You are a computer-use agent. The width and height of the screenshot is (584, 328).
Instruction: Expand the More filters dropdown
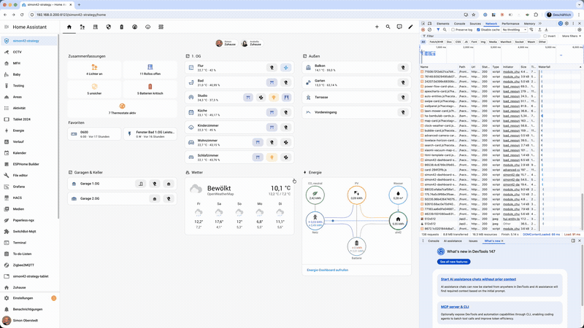tap(572, 36)
